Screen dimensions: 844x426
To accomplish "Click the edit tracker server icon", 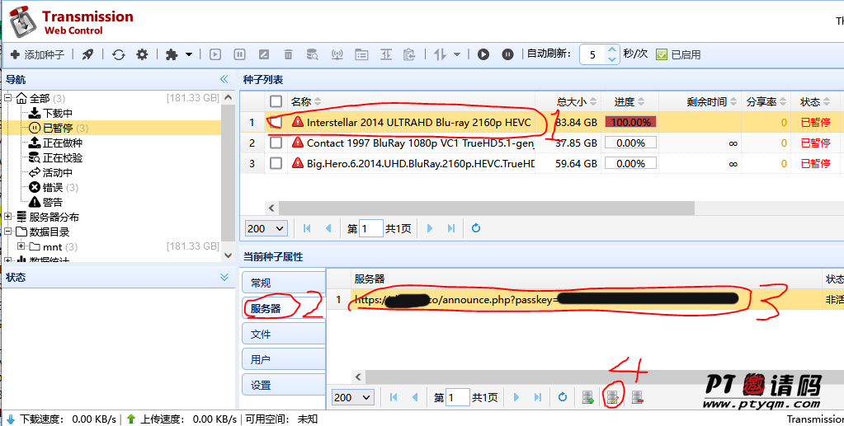I will click(x=612, y=397).
